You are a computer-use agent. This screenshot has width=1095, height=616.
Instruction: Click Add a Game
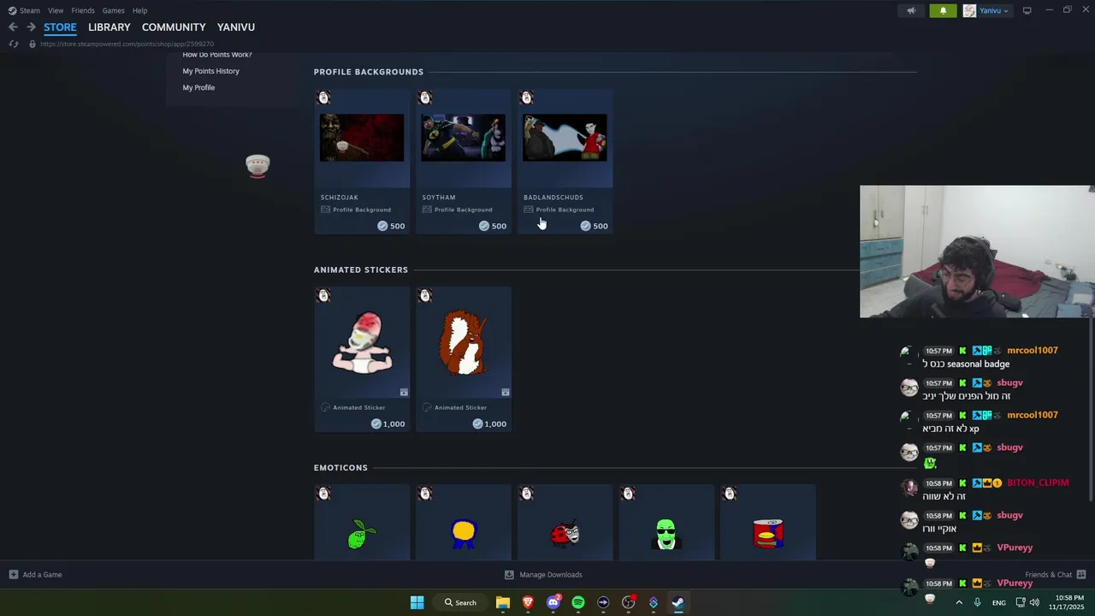point(35,575)
